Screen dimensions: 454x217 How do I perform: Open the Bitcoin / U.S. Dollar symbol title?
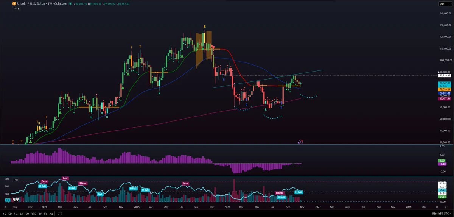point(31,3)
